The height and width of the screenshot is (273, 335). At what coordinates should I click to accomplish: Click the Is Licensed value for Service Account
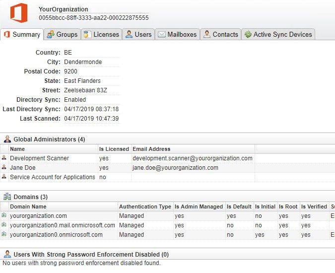[x=103, y=177]
